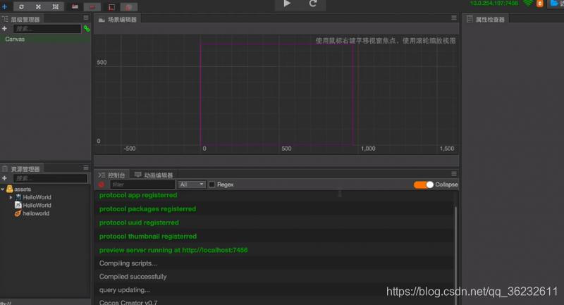The image size is (564, 305).
Task: Focus the console filter field
Action: pyautogui.click(x=142, y=185)
